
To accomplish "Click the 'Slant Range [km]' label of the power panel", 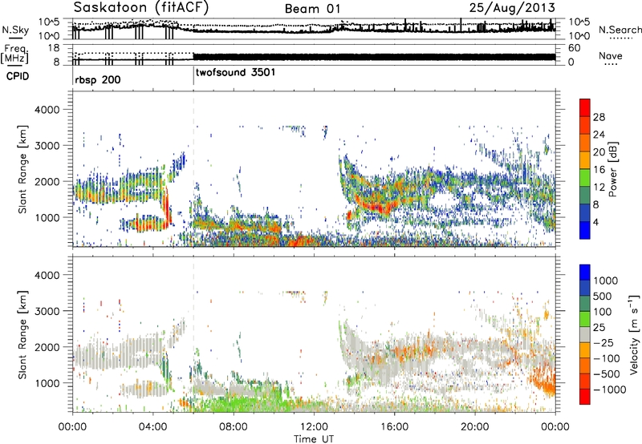I will point(22,169).
